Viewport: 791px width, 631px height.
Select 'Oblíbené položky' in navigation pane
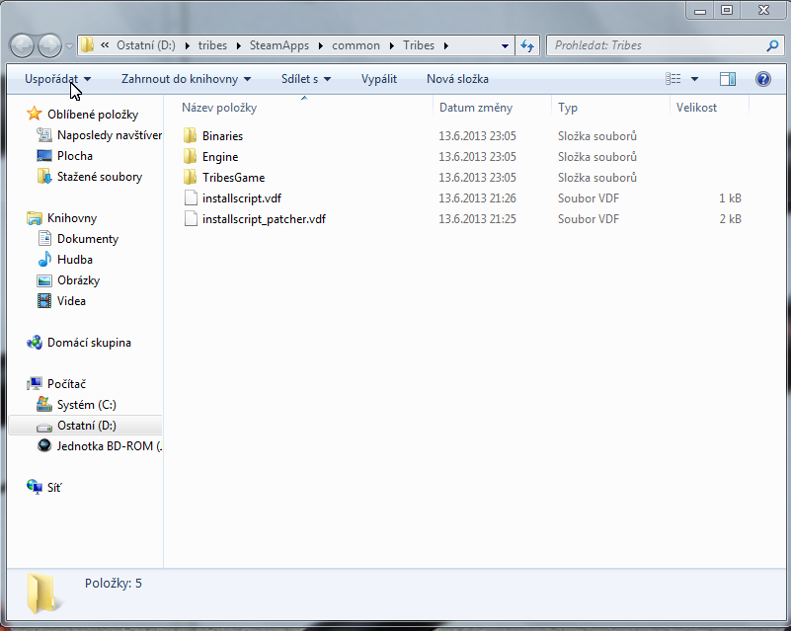[93, 115]
